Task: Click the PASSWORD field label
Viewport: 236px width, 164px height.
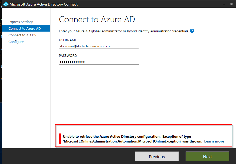Action: tap(68, 55)
